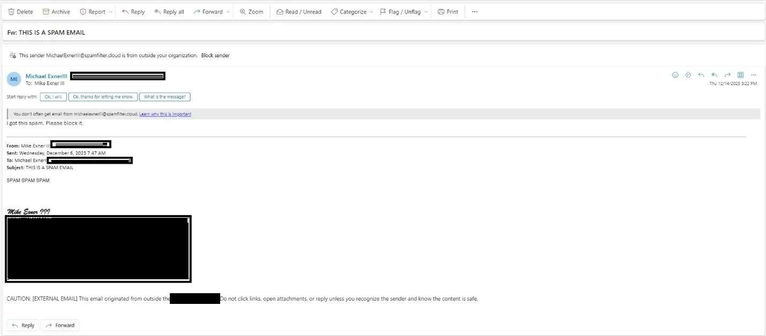Click the forward arrow icon in message header
This screenshot has width=766, height=336.
727,75
